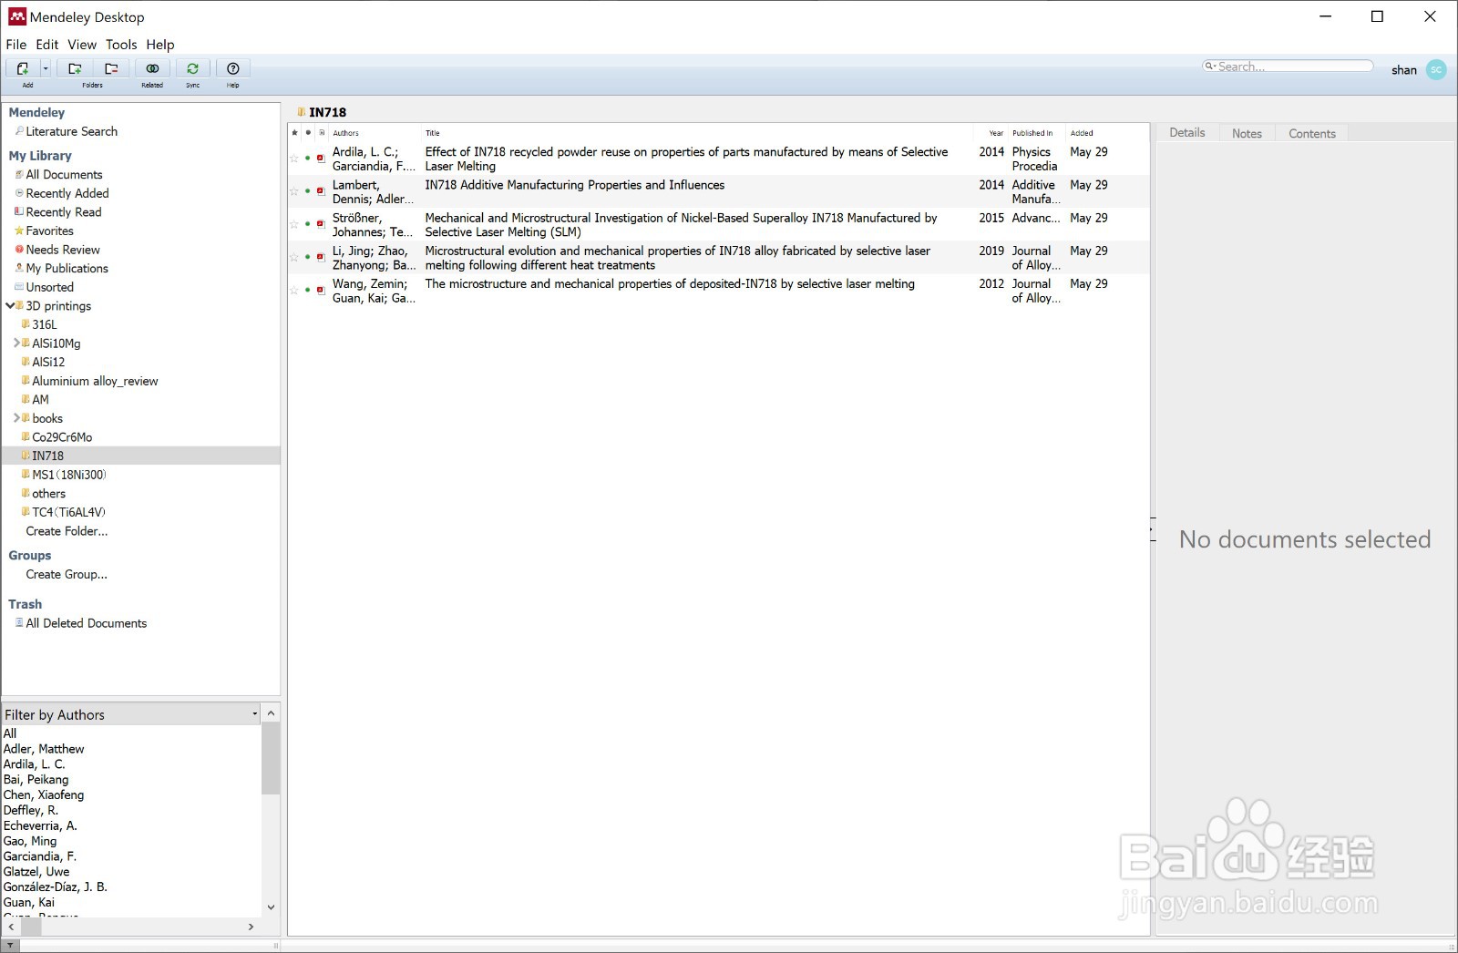This screenshot has height=953, width=1458.
Task: Switch to the Notes tab
Action: (x=1247, y=133)
